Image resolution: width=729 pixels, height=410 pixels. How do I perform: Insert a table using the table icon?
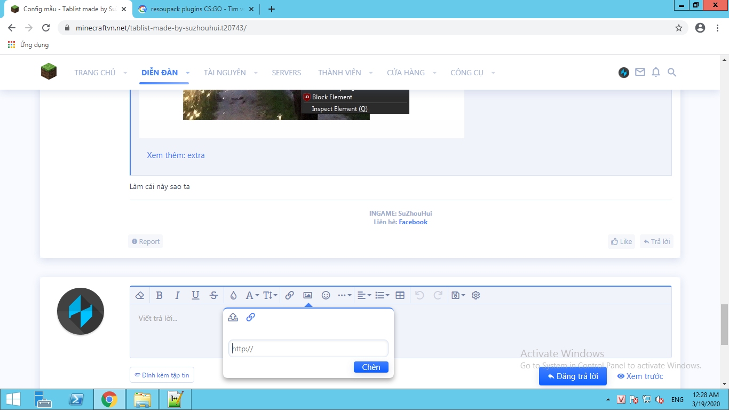[x=400, y=295]
